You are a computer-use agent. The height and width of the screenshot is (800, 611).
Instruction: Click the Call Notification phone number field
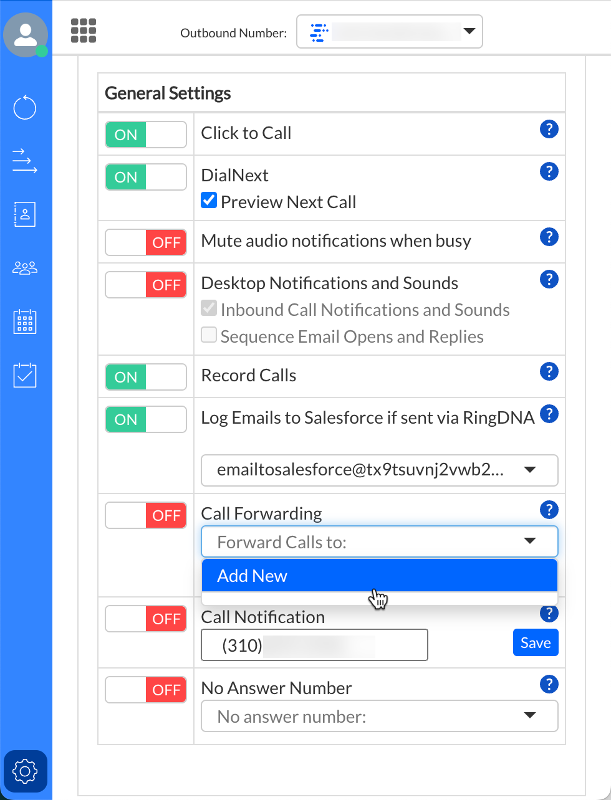(314, 645)
